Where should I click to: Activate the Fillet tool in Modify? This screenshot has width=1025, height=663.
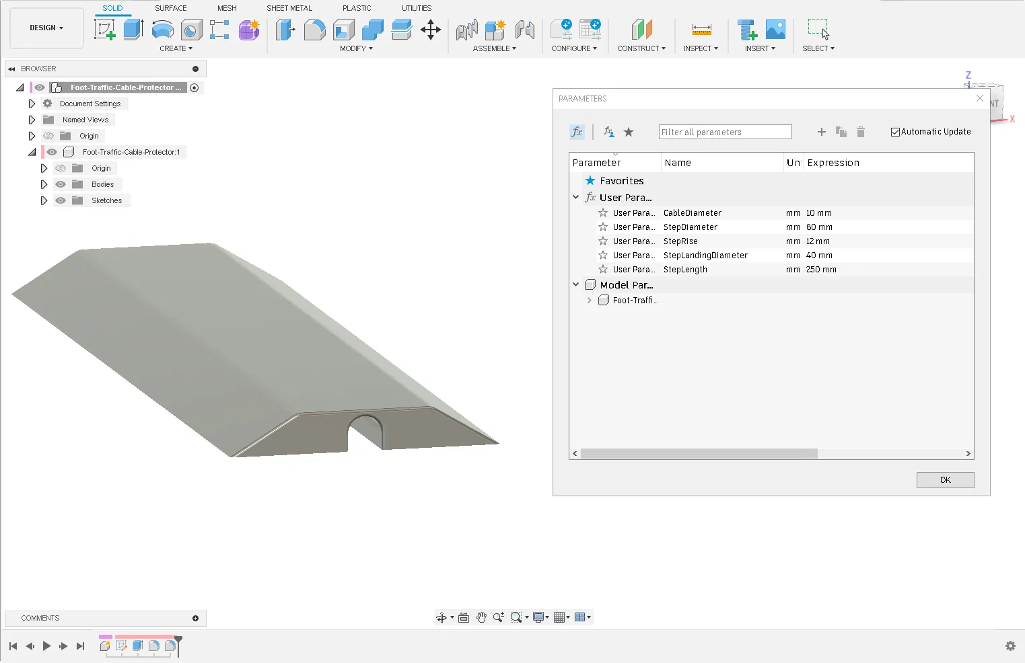coord(314,30)
